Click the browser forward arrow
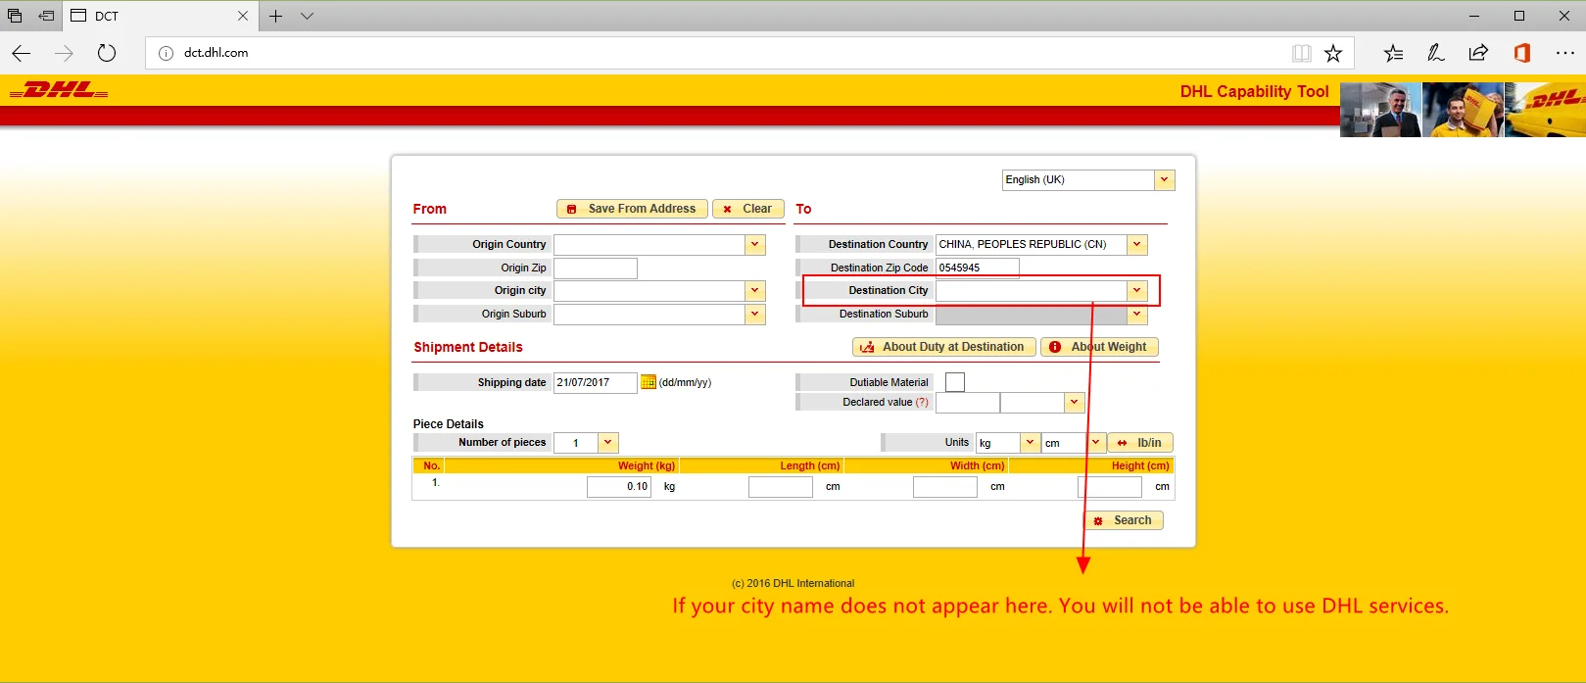 pos(64,53)
